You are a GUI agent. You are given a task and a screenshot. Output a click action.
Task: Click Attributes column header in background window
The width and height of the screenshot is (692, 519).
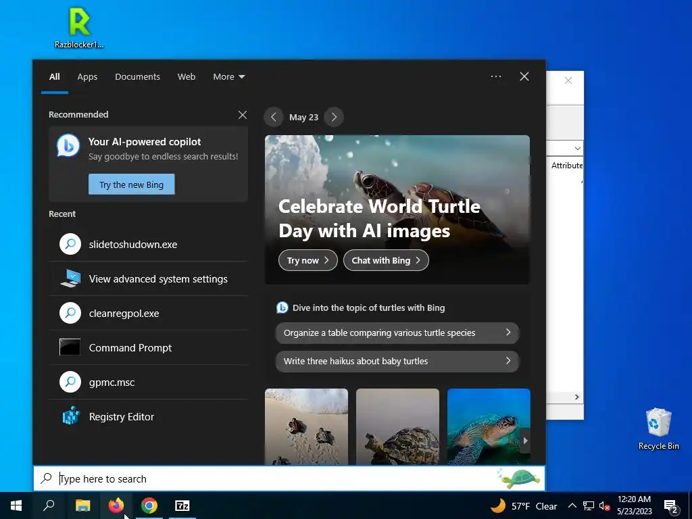pos(567,165)
